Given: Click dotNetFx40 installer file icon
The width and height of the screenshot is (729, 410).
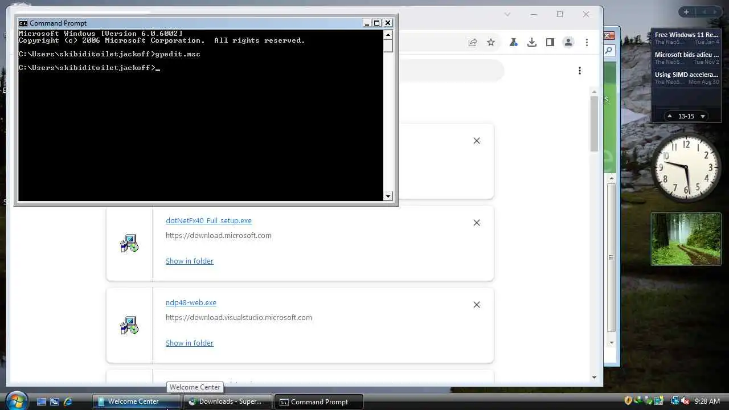Looking at the screenshot, I should click(129, 243).
